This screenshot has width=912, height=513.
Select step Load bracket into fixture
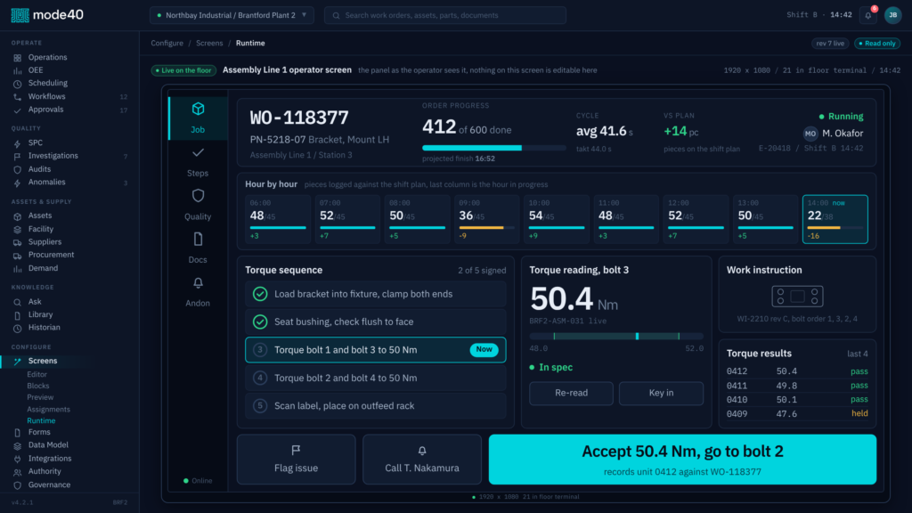pyautogui.click(x=376, y=294)
